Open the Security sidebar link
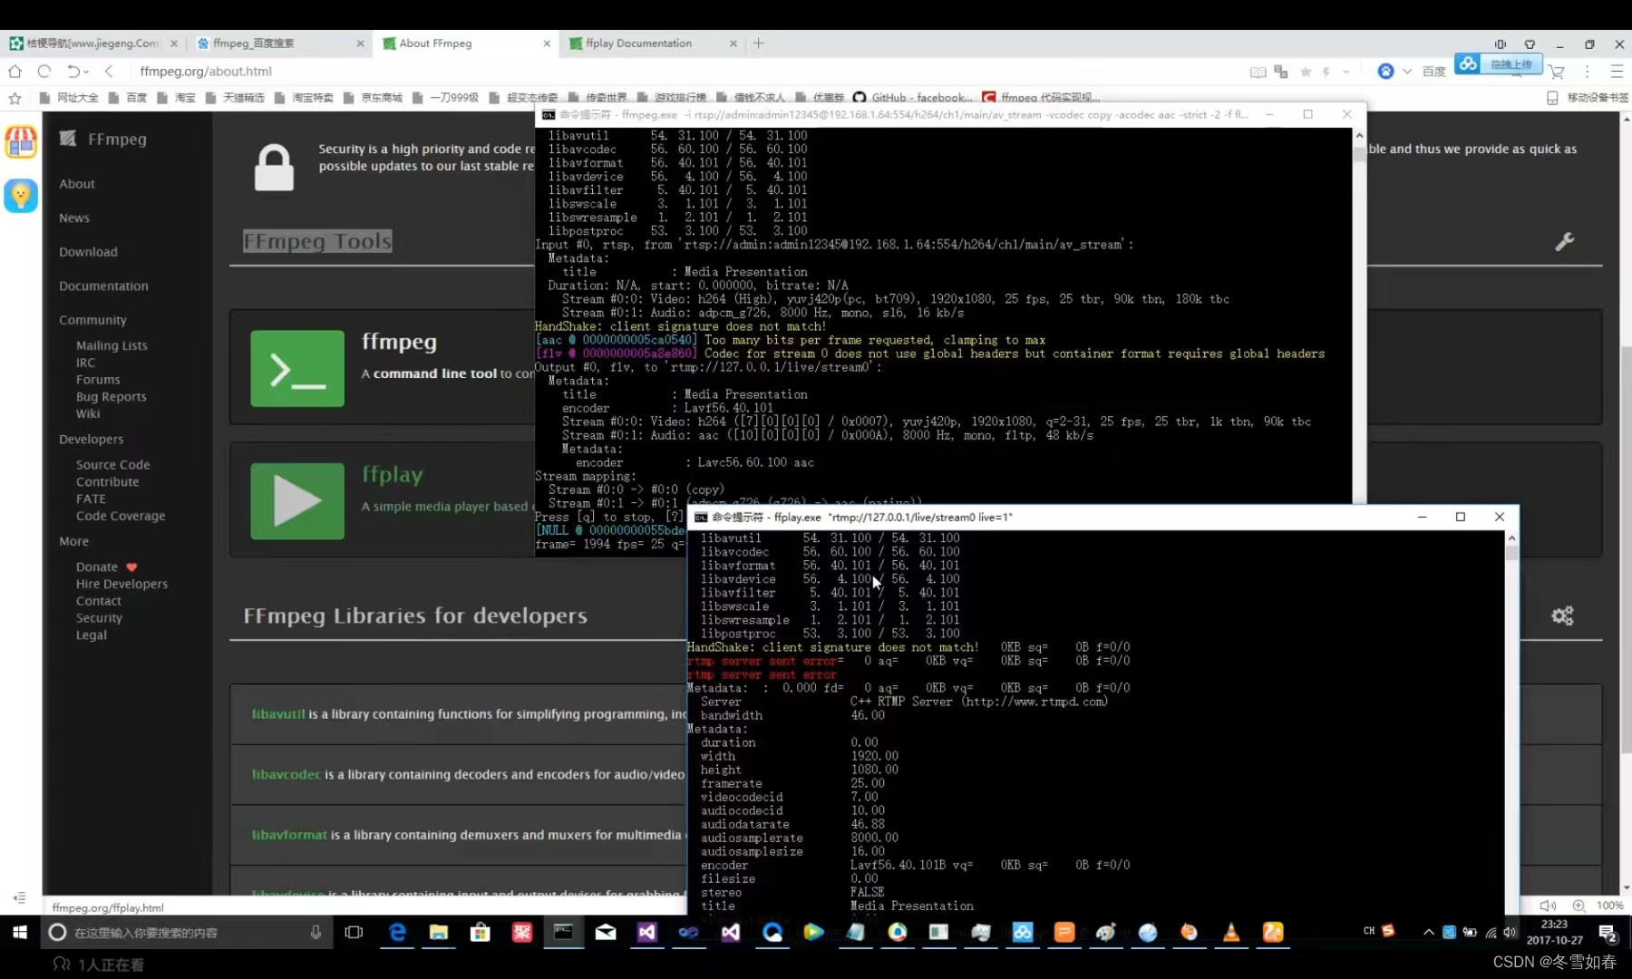 click(99, 618)
